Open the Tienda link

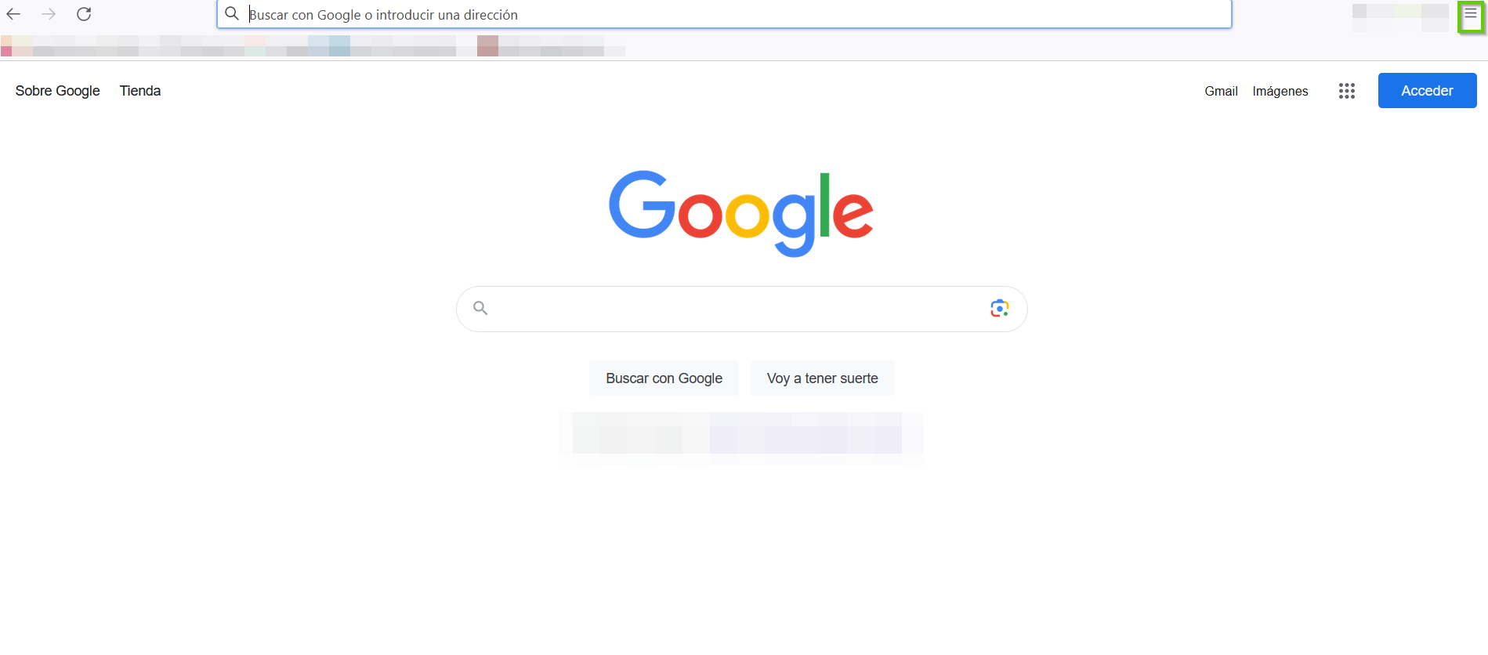point(140,91)
